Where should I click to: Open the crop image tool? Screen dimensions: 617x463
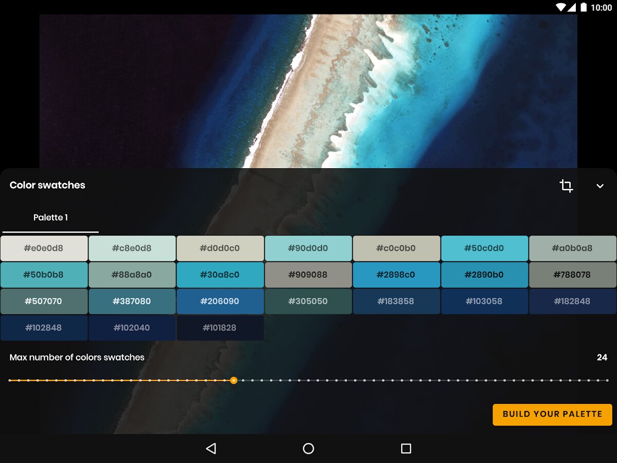tap(566, 186)
